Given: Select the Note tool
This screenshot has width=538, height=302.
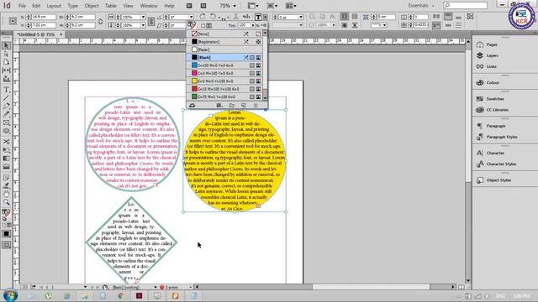Looking at the screenshot, I should (6, 177).
